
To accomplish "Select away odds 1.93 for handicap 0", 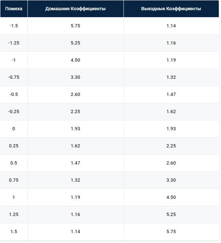I will point(171,129).
